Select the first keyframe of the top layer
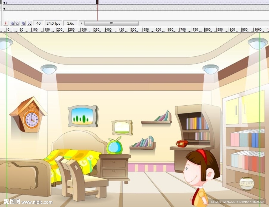This screenshot has width=269, height=207. 4,3
